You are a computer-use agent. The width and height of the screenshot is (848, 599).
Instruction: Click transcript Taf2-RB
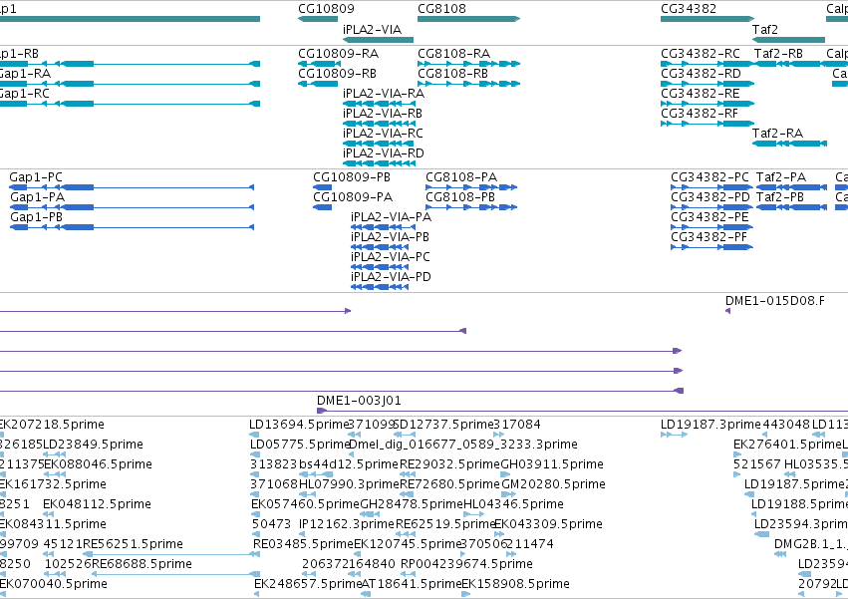[x=778, y=54]
